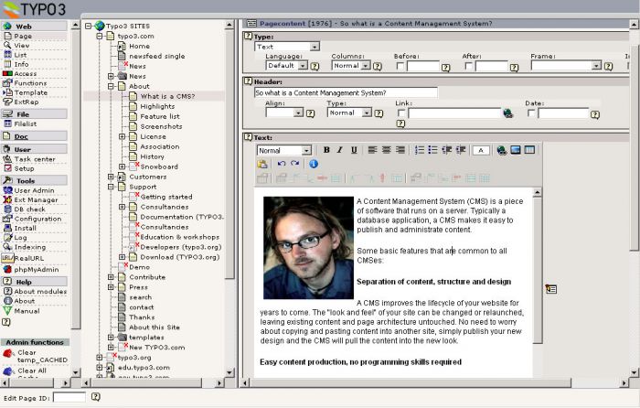Open the Language dropdown set to Default
640x408 pixels.
tap(286, 66)
